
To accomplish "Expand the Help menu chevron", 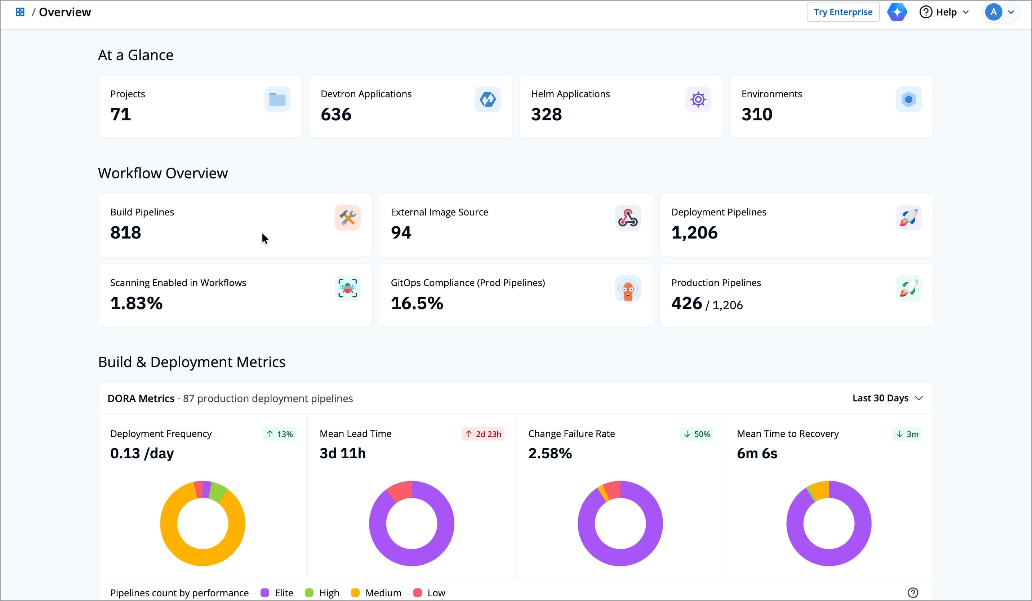I will (x=966, y=12).
